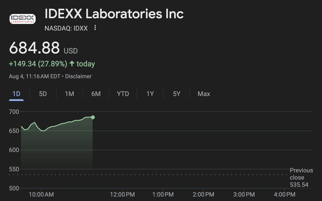Switch to 5Y price history

(x=176, y=94)
